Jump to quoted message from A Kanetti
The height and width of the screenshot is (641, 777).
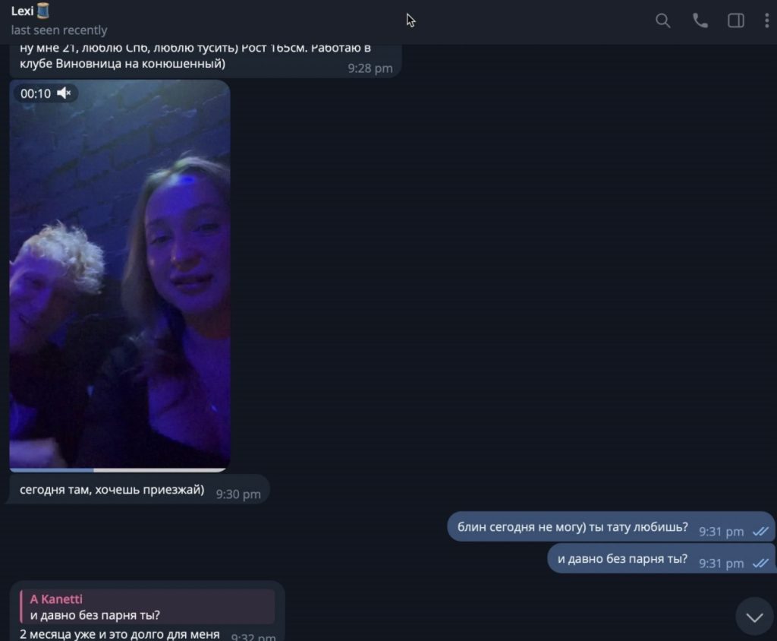(147, 607)
